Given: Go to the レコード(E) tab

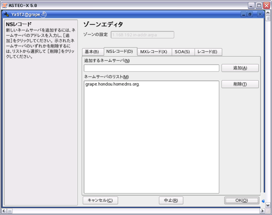Looking at the screenshot, I should pyautogui.click(x=207, y=52).
